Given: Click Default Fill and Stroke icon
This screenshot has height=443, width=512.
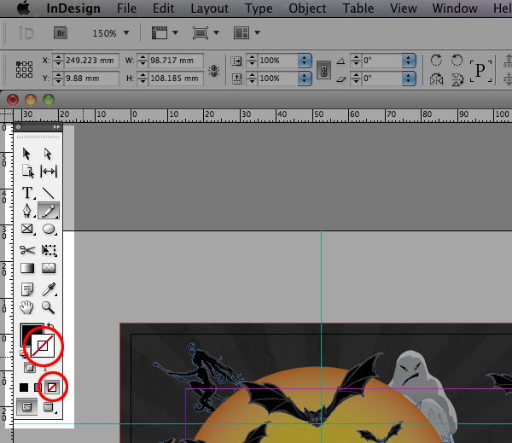Looking at the screenshot, I should [x=23, y=353].
